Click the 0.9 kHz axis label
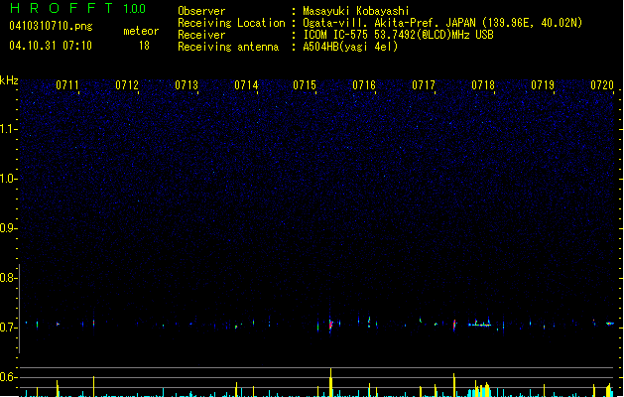 [9, 228]
